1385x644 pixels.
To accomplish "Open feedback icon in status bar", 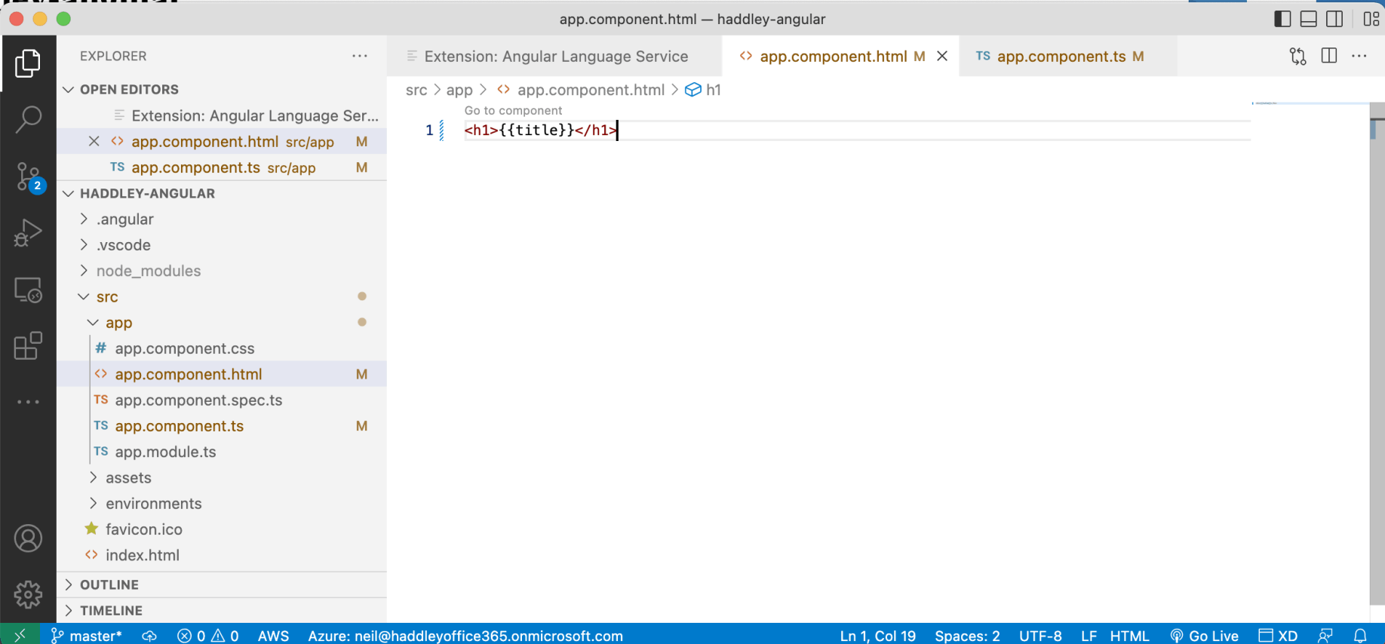I will point(1325,636).
